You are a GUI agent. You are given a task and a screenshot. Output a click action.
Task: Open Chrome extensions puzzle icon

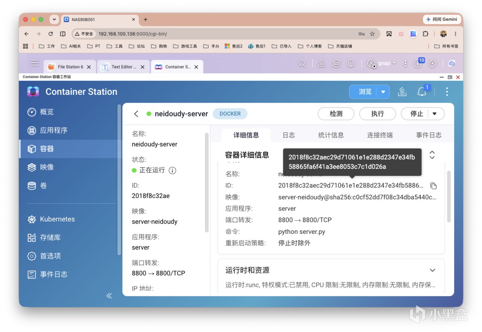(x=425, y=34)
